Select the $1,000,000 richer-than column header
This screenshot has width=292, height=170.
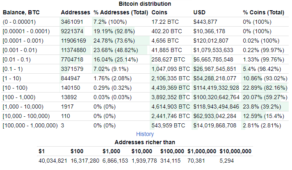coord(201,151)
